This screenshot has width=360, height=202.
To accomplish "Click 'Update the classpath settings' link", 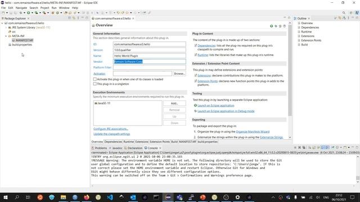I will pos(111,134).
